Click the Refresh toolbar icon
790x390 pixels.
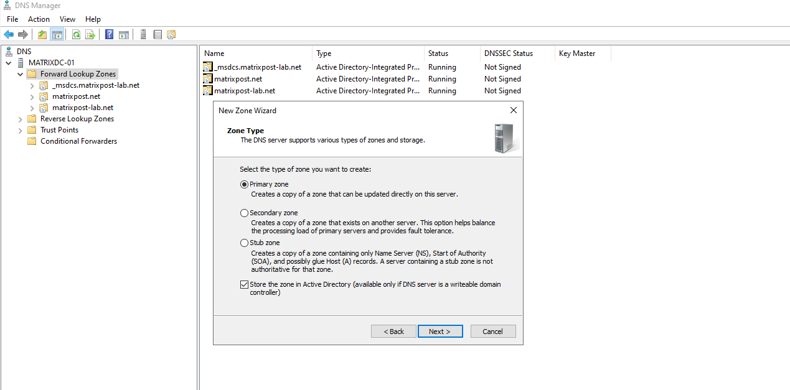coord(76,35)
